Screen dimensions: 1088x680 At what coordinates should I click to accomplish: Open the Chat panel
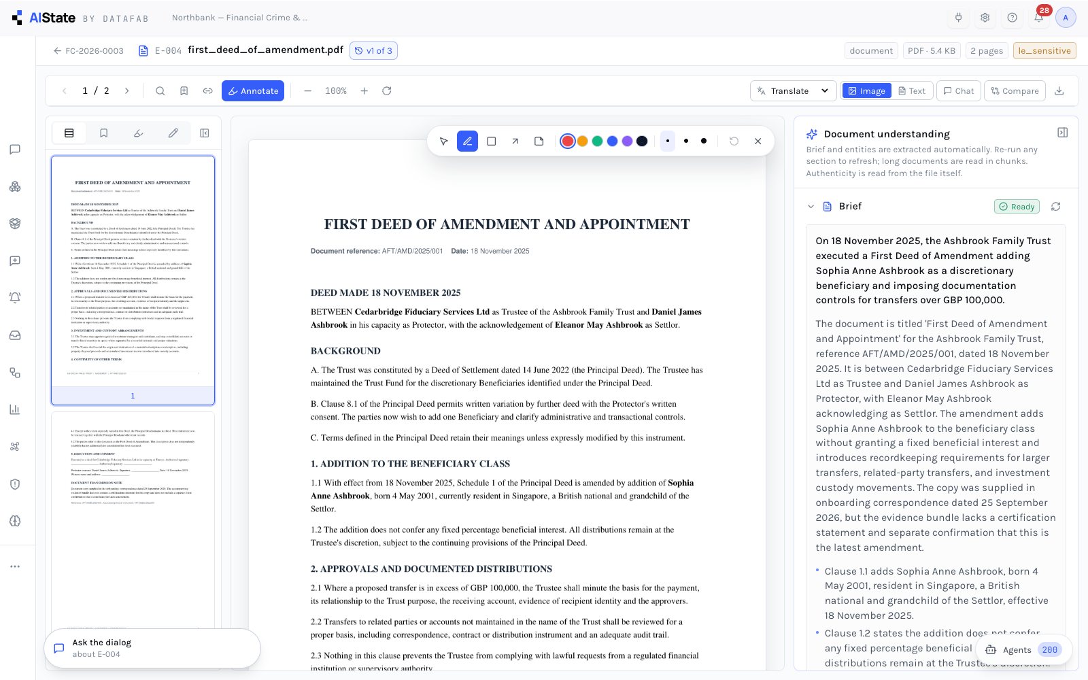[x=958, y=90]
